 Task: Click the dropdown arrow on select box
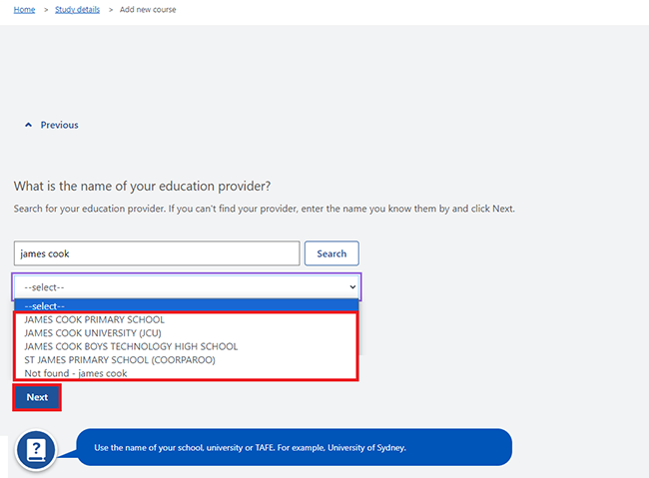(352, 286)
